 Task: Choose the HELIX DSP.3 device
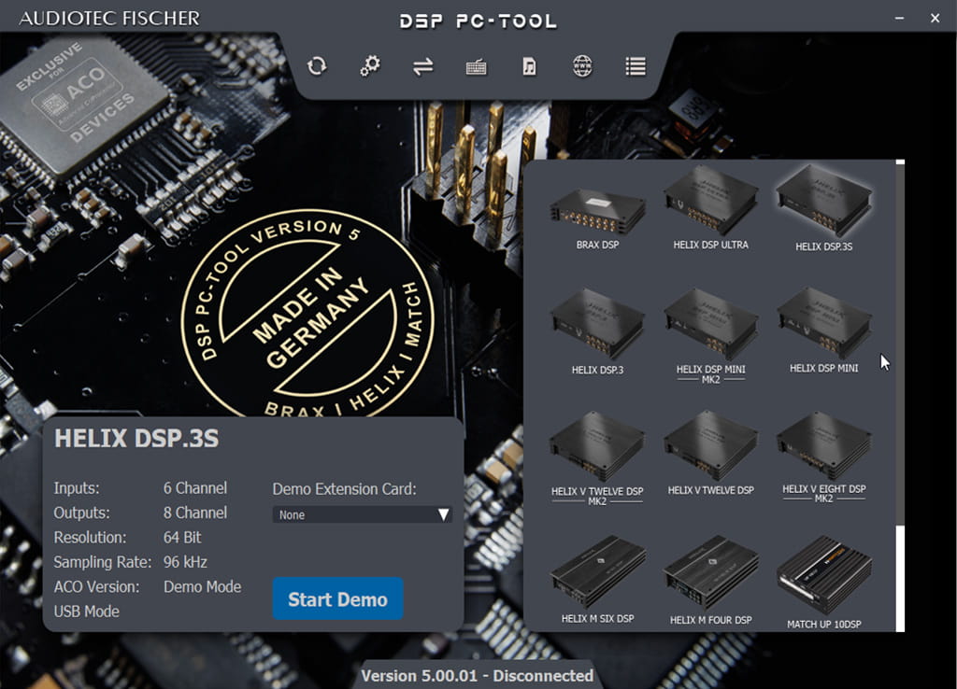click(x=597, y=332)
